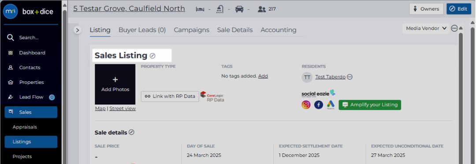Open Appraisals under Sales
The image size is (476, 164).
coord(25,127)
